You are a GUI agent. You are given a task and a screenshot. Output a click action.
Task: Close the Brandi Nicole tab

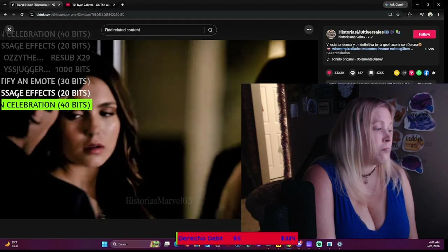pos(59,5)
